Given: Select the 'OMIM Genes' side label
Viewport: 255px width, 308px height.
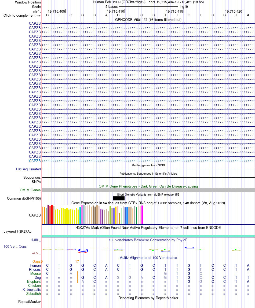Looking at the screenshot, I should (30, 190).
